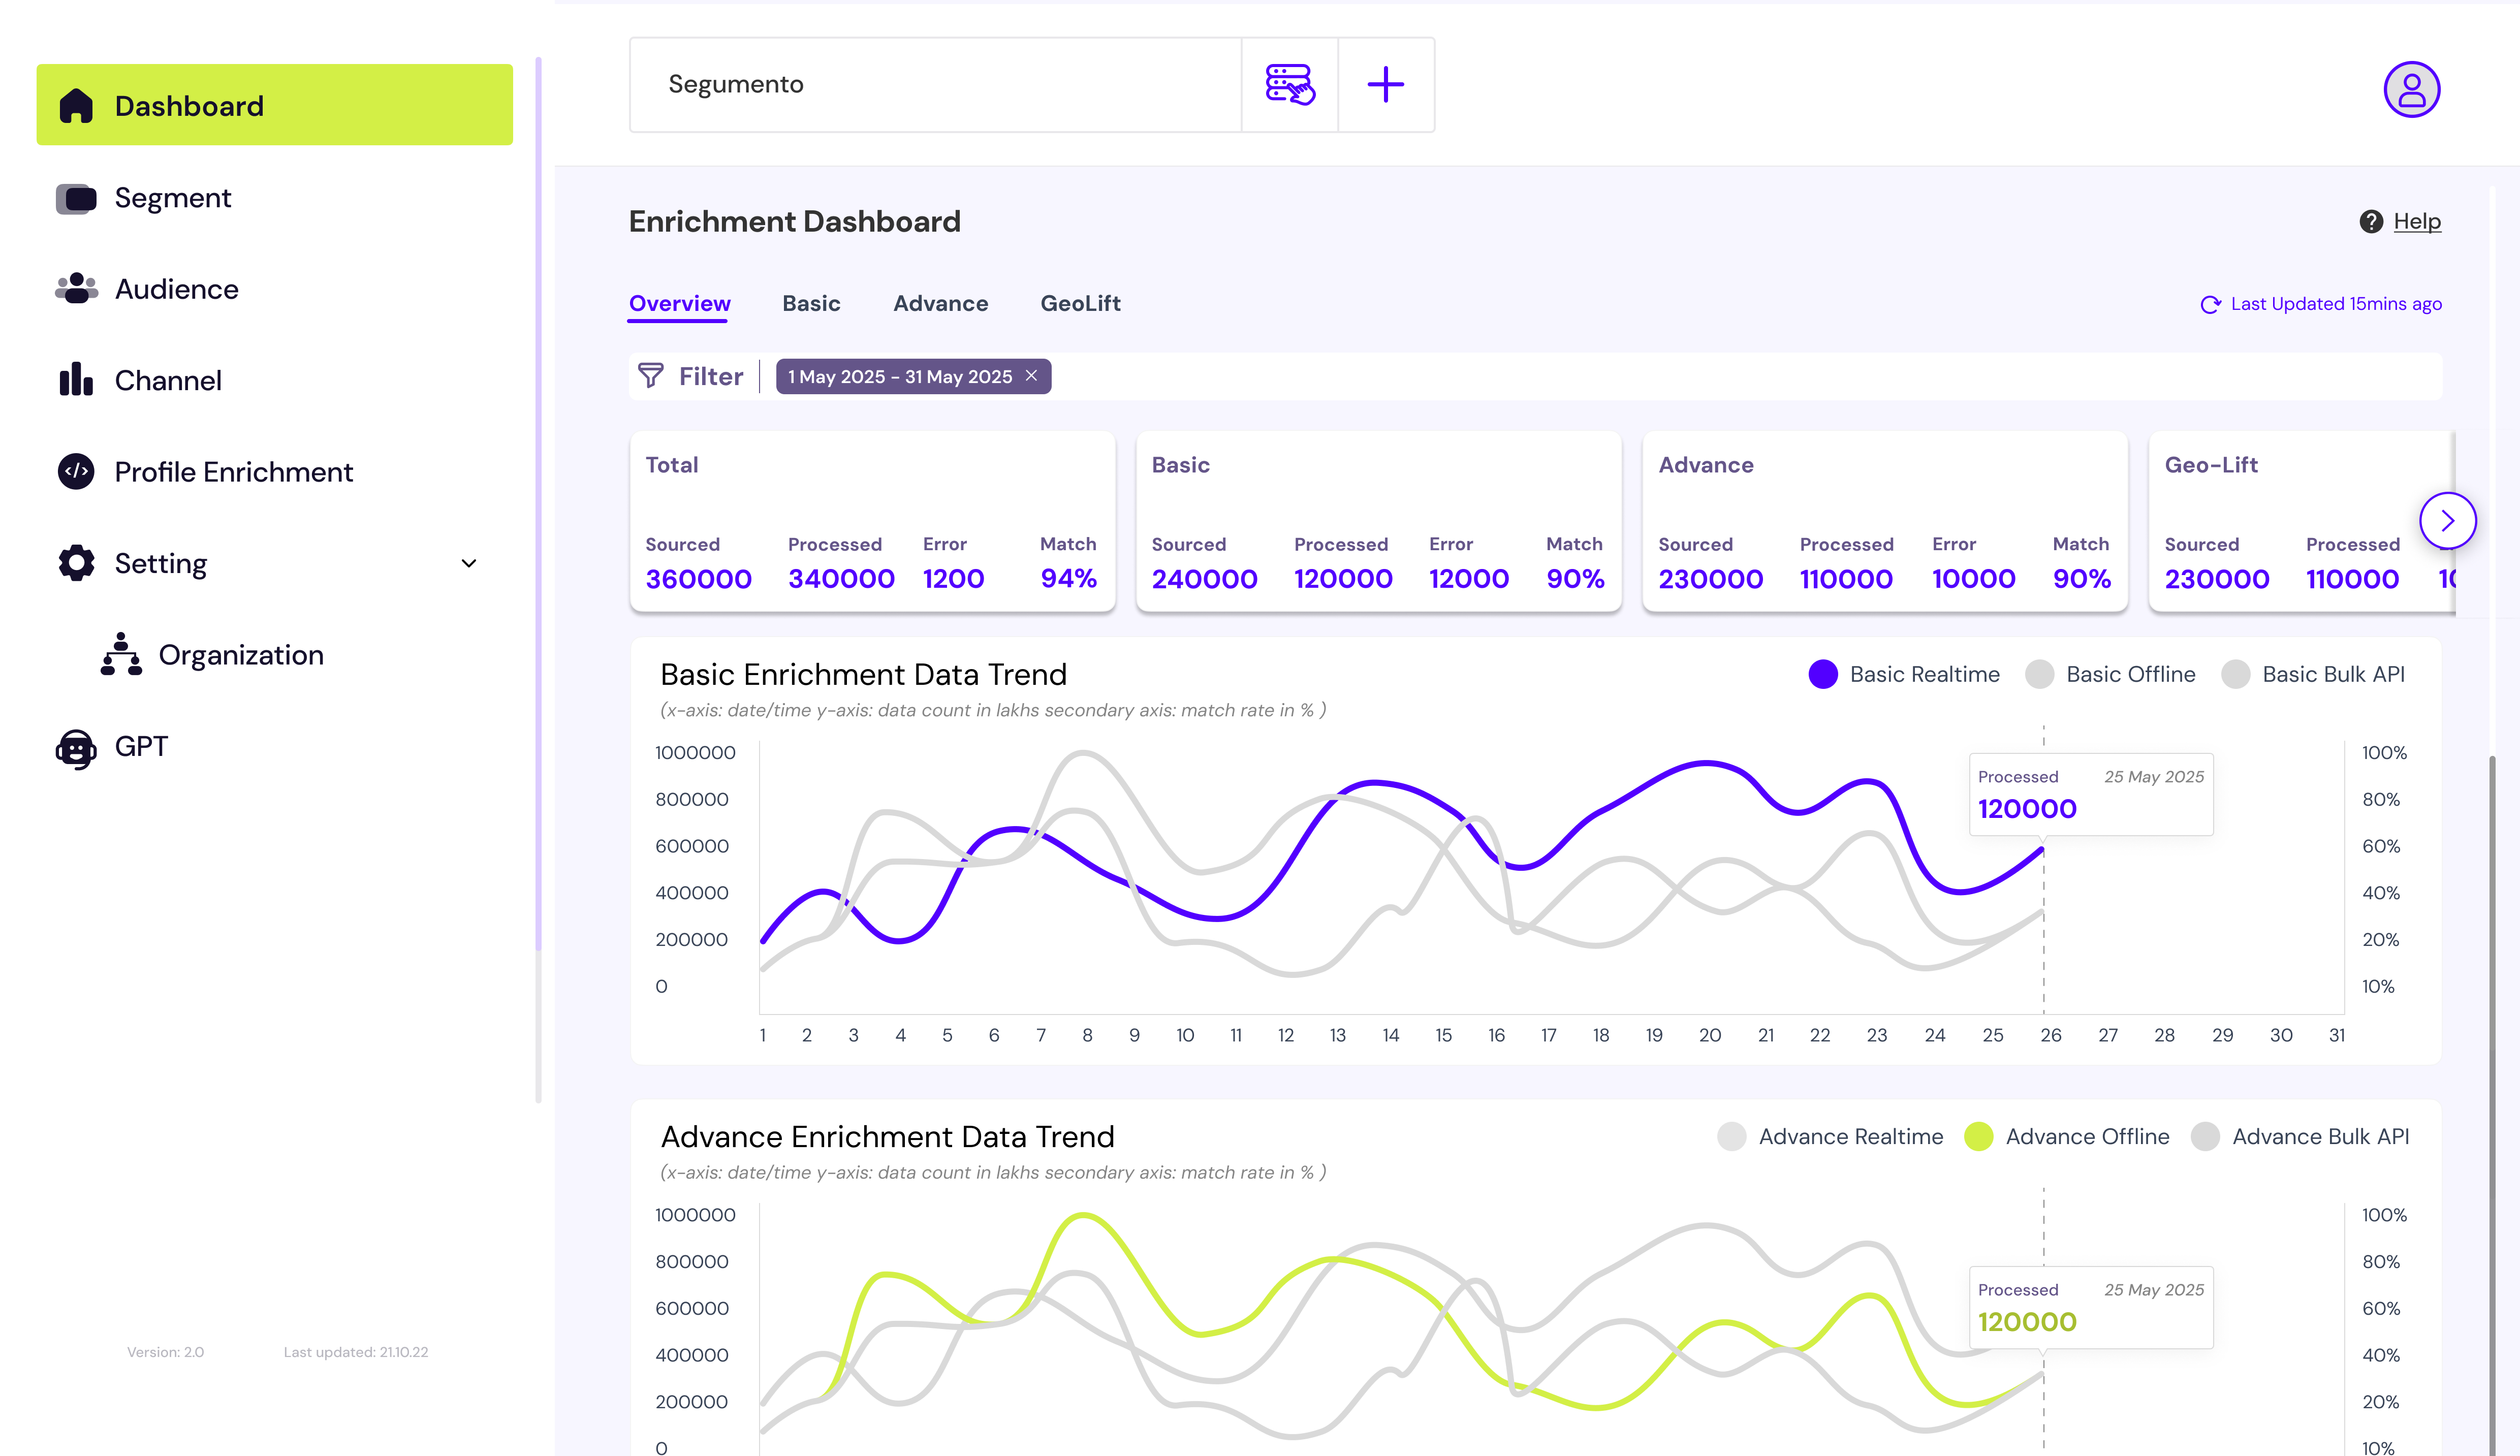
Task: Toggle Basic Offline legend series
Action: pyautogui.click(x=2039, y=674)
